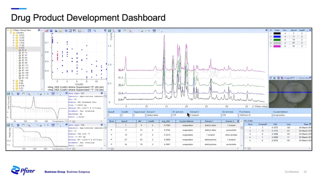Expand the cluster folder 4 (12)
Screen dimensions: 321x179
point(13,35)
